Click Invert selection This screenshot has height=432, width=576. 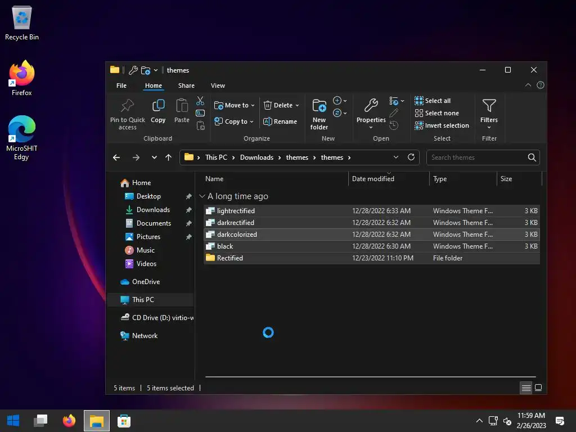[x=442, y=125]
